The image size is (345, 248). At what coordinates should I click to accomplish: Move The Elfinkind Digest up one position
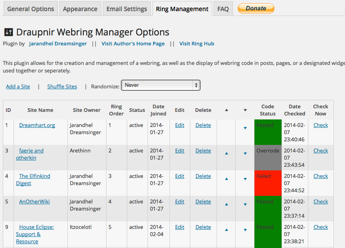click(x=227, y=179)
